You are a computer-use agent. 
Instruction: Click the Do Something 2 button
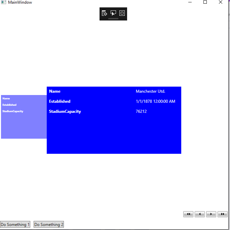(x=49, y=224)
